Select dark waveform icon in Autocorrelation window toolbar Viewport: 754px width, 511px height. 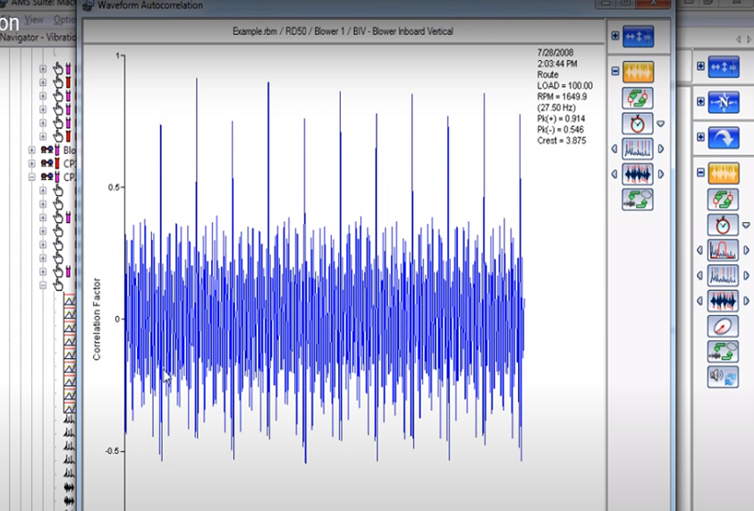[x=638, y=175]
